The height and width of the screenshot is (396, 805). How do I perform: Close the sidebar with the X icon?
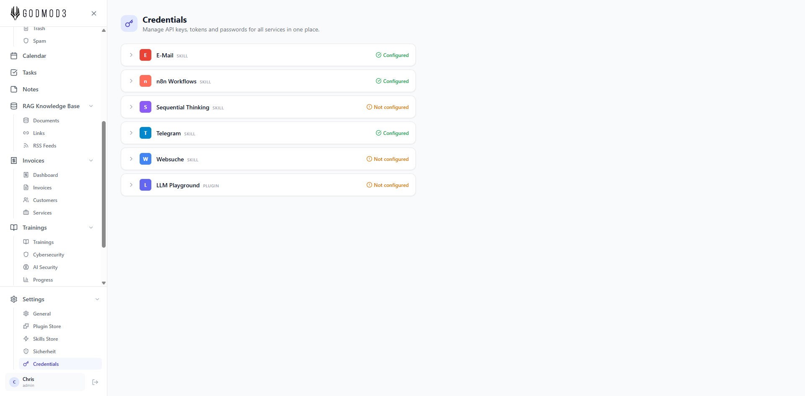[x=94, y=13]
